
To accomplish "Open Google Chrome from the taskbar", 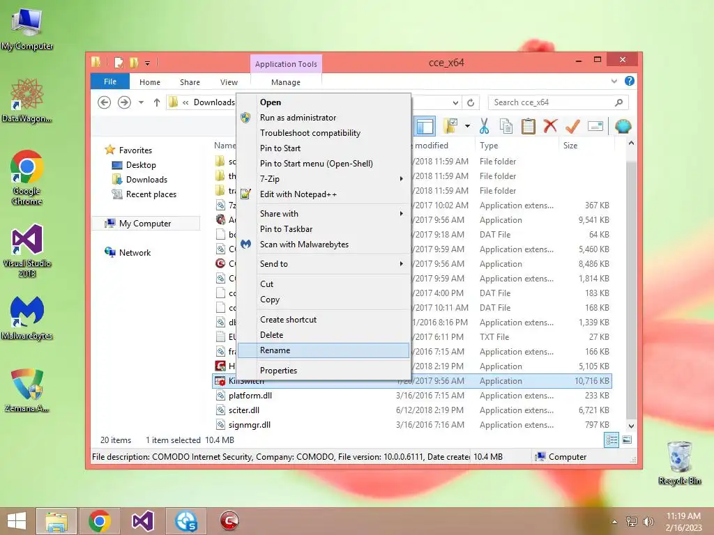I will 99,521.
